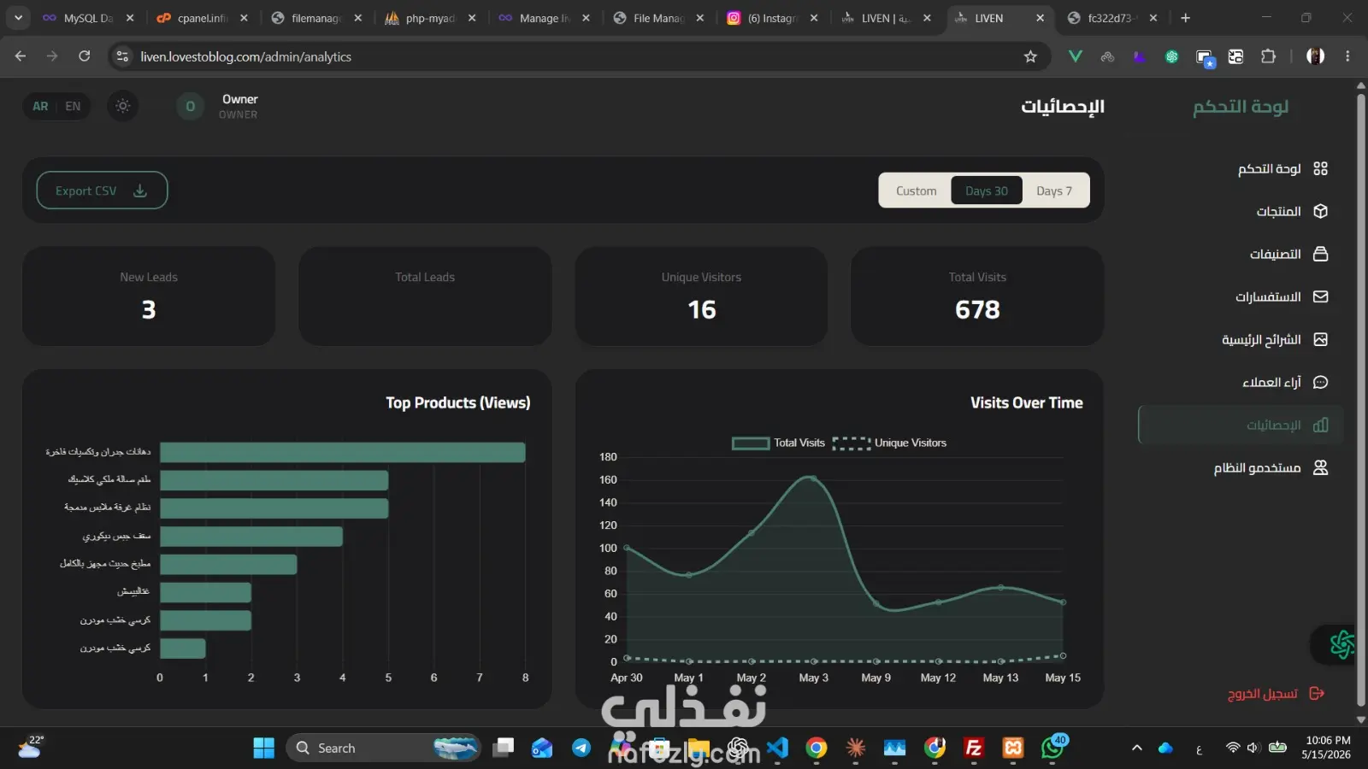Open the Hero Slides image icon

coord(1320,339)
